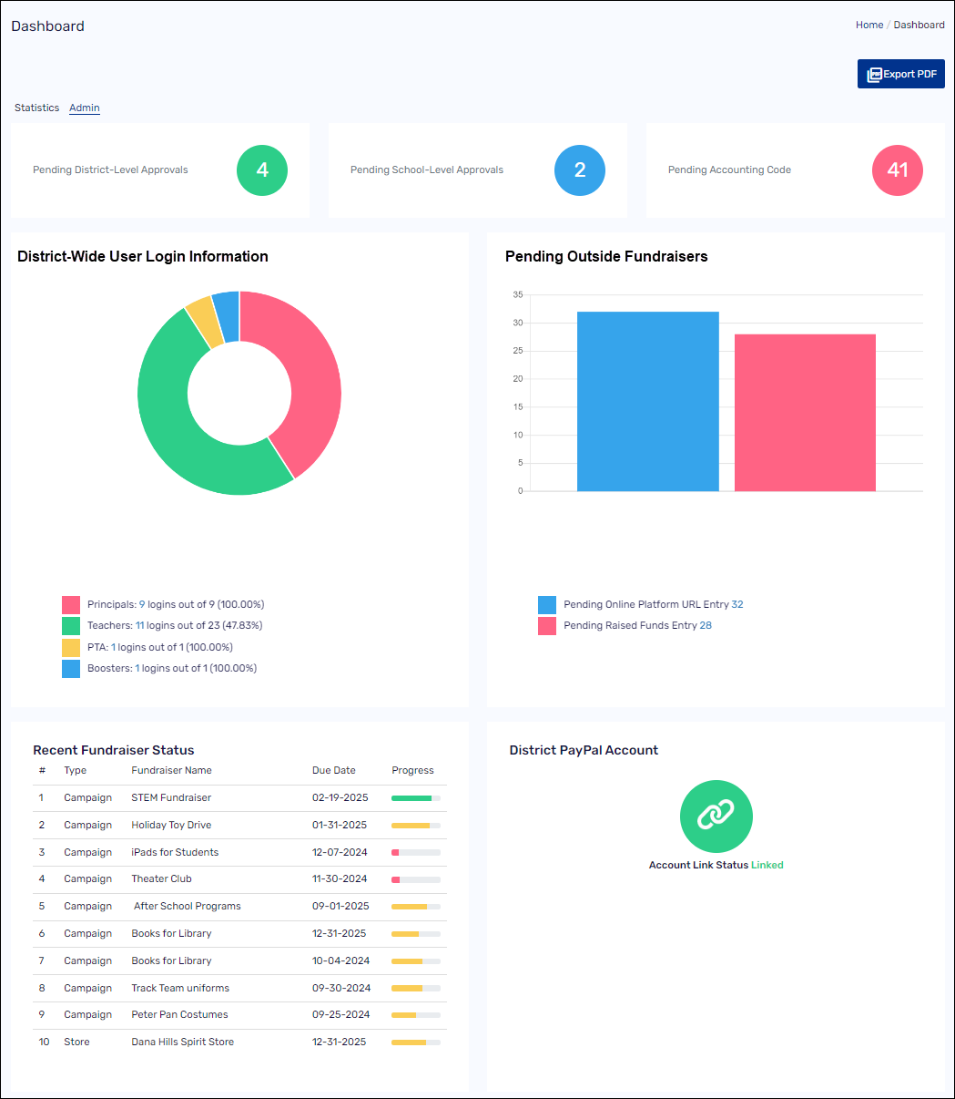Click the PDF icon in Export button

point(874,75)
